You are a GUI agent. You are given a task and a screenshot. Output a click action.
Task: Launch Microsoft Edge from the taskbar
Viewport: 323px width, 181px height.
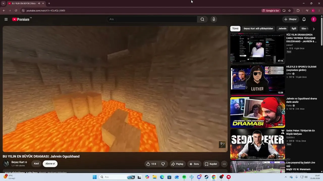click(162, 177)
